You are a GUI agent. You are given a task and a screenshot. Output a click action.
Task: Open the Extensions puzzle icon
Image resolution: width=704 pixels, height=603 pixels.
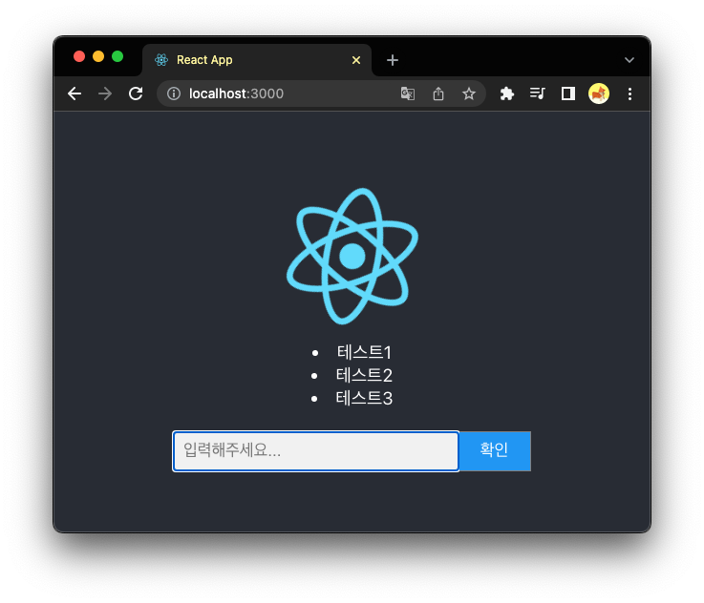pos(507,94)
